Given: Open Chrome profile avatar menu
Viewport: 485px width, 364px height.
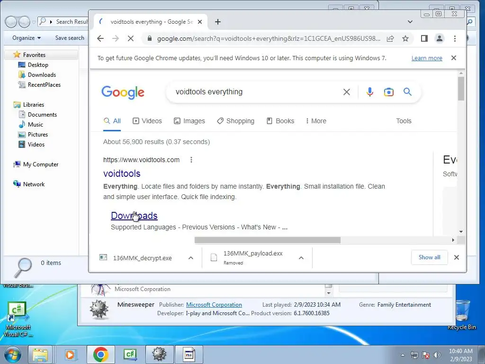Looking at the screenshot, I should click(439, 38).
